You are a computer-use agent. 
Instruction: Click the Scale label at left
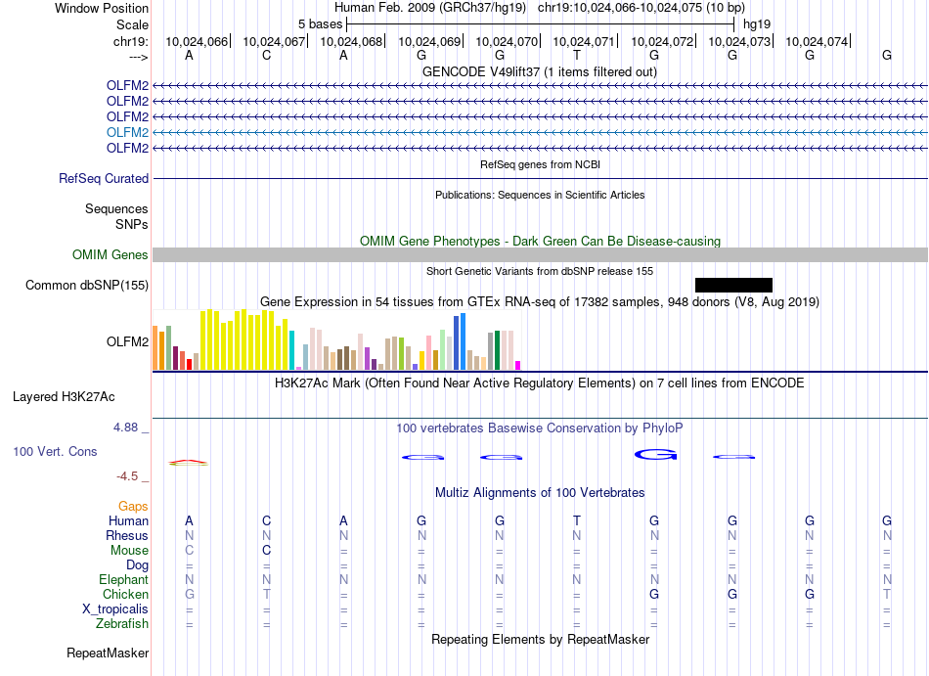click(x=133, y=24)
